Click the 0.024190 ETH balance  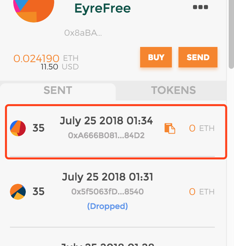[46, 59]
